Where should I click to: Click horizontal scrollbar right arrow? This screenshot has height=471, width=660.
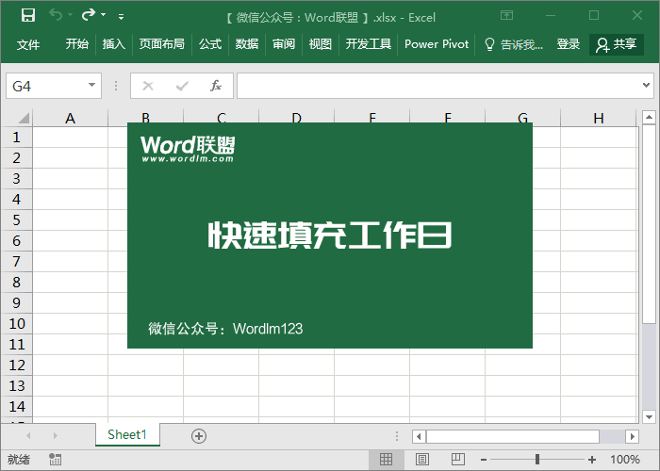[633, 436]
